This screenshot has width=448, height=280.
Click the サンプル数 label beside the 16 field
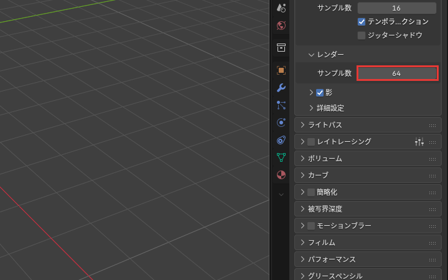335,8
